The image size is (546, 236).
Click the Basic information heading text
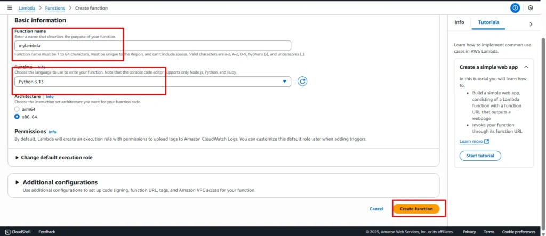pos(40,21)
